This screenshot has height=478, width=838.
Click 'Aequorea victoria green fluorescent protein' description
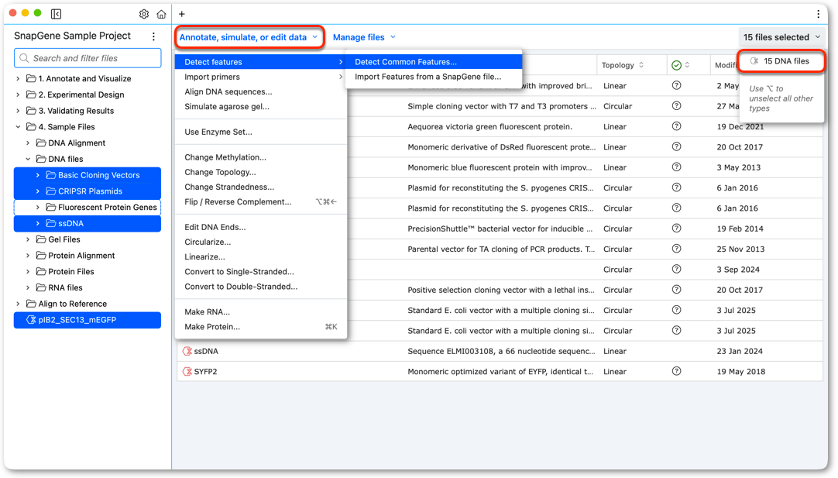(490, 127)
